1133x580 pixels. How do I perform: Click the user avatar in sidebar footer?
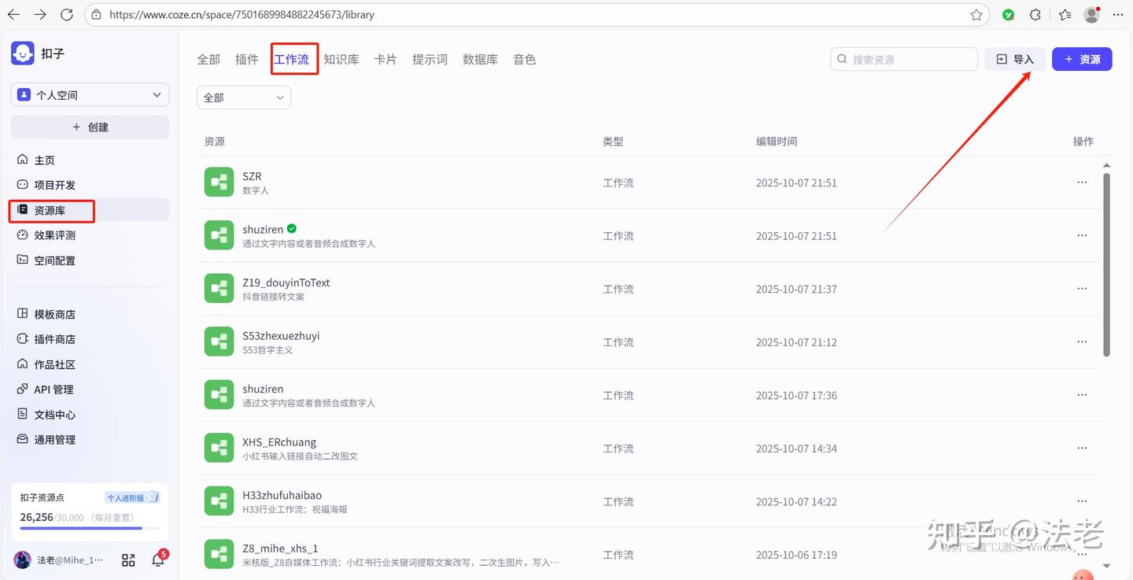22,560
